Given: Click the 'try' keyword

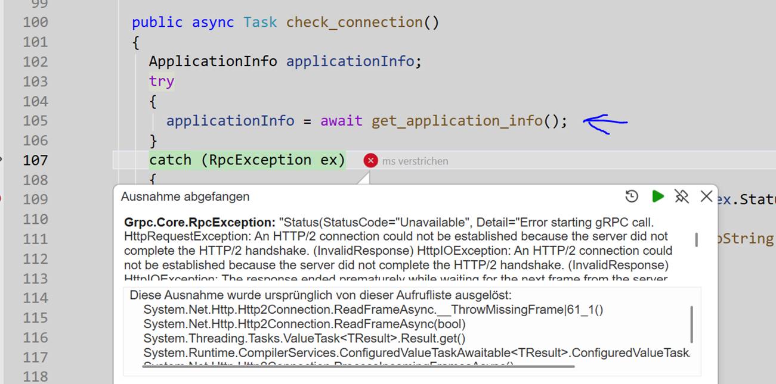Looking at the screenshot, I should pos(162,82).
